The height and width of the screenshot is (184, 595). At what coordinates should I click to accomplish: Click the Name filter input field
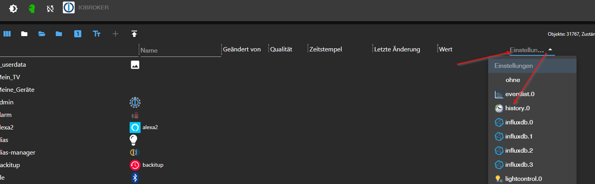[x=180, y=50]
